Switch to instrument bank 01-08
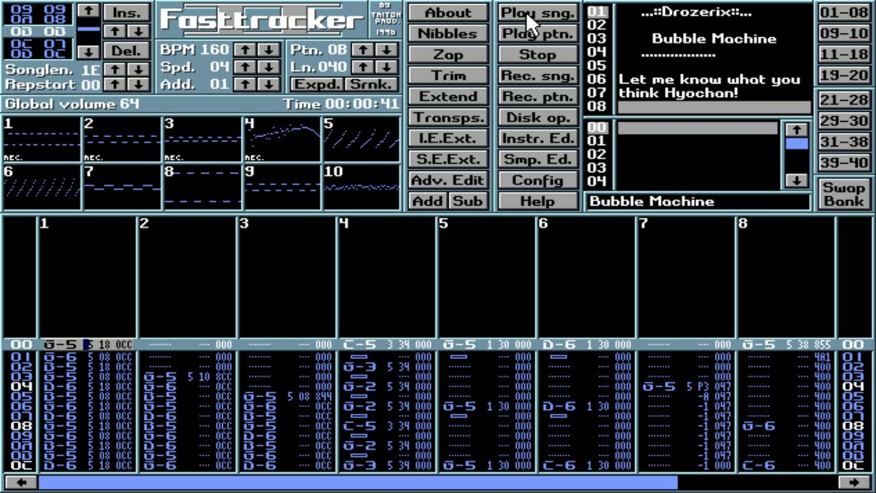Image resolution: width=876 pixels, height=493 pixels. coord(843,12)
